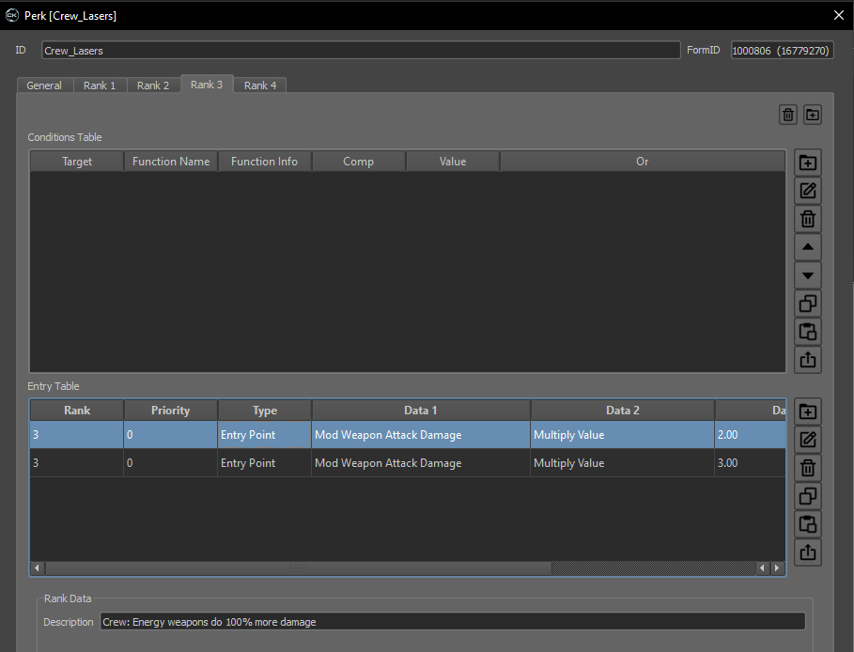Viewport: 854px width, 652px height.
Task: Click the Data 2 column header
Action: click(x=623, y=411)
